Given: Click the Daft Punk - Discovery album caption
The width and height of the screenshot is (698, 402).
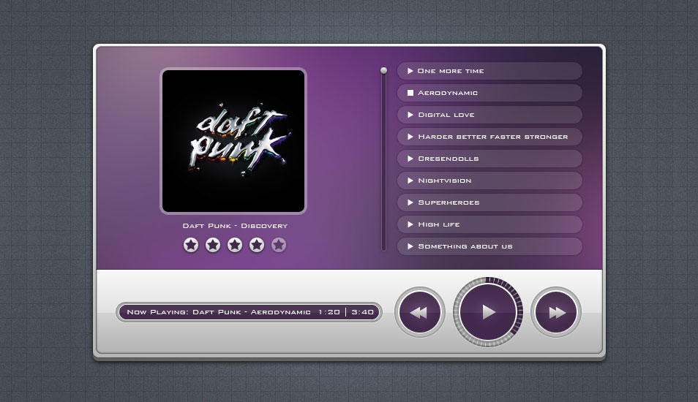Looking at the screenshot, I should click(235, 226).
